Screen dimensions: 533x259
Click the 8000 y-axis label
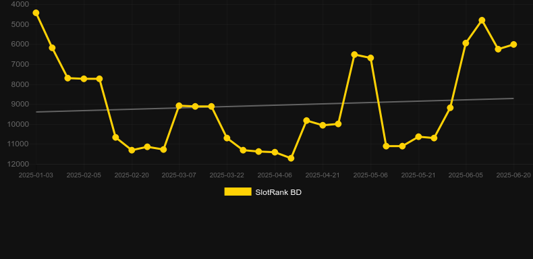[20, 84]
